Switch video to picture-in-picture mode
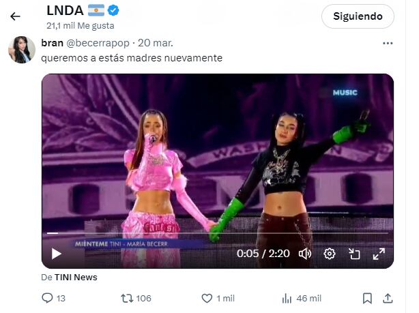Screen dimensions: 419x313 pos(354,254)
